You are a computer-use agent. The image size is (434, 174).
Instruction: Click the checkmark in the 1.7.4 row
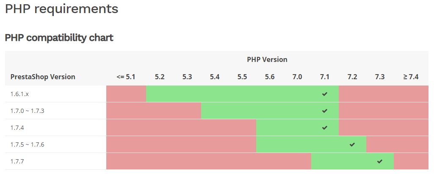click(x=325, y=128)
